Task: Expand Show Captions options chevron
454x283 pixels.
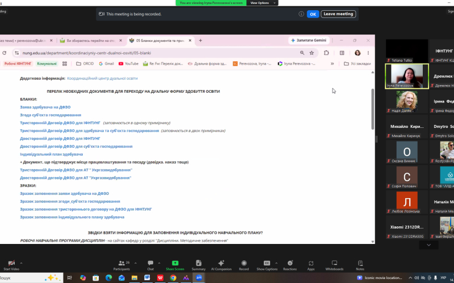Action: tap(276, 263)
